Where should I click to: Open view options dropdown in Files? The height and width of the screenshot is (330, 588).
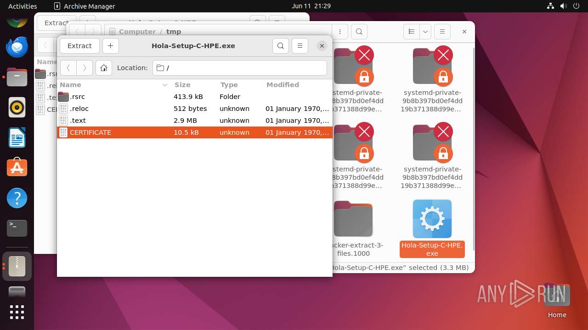(x=425, y=32)
